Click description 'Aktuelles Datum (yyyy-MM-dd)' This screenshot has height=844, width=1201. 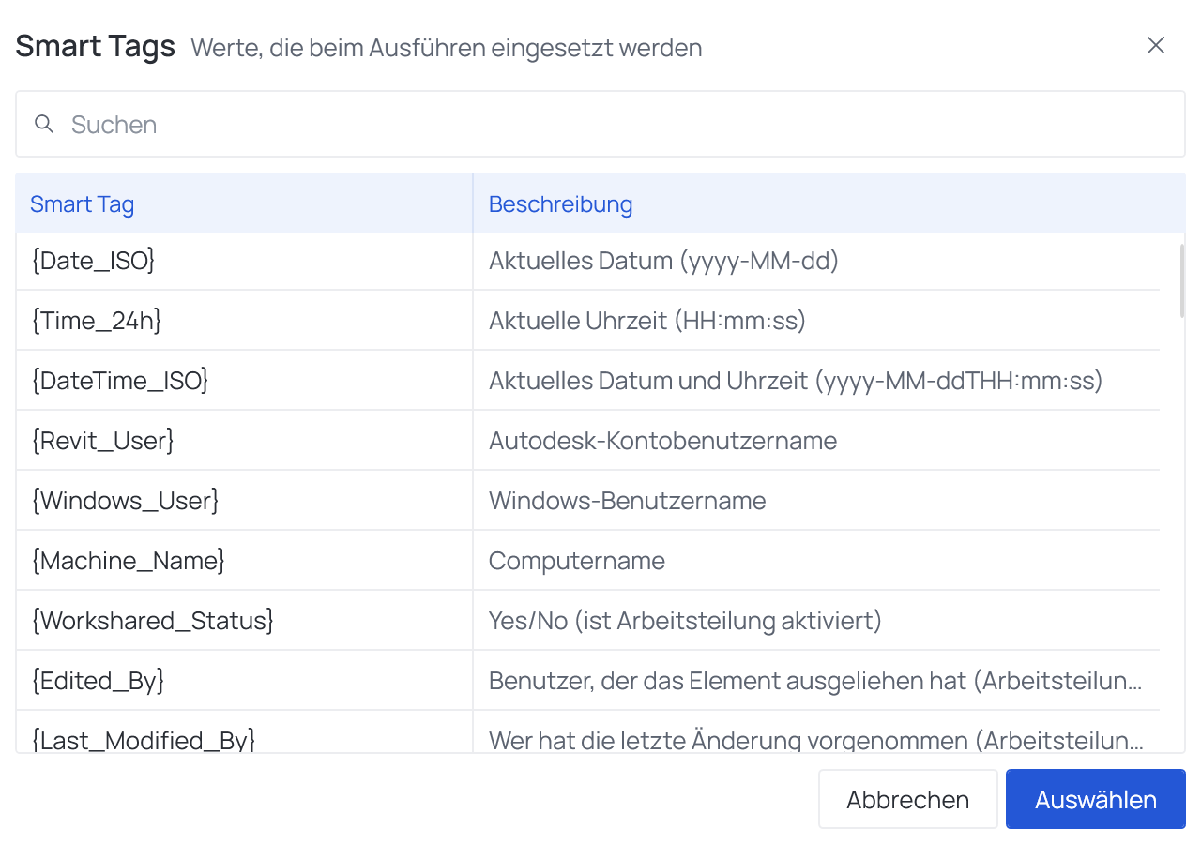(x=663, y=261)
